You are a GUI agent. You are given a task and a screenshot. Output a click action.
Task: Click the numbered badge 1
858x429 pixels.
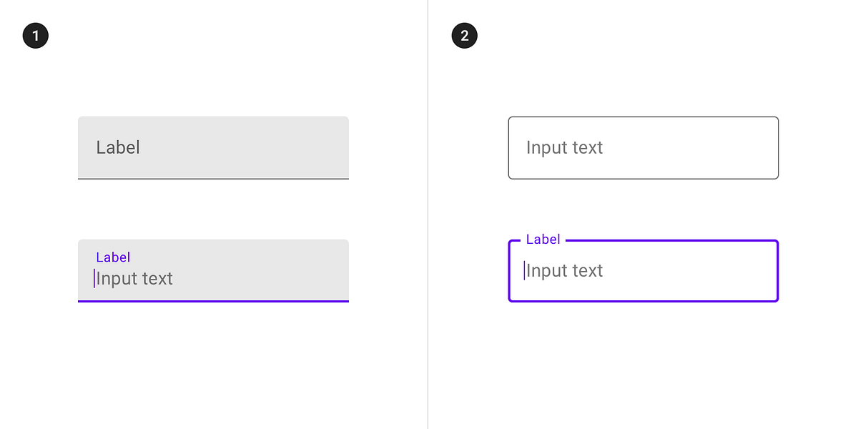click(x=35, y=35)
